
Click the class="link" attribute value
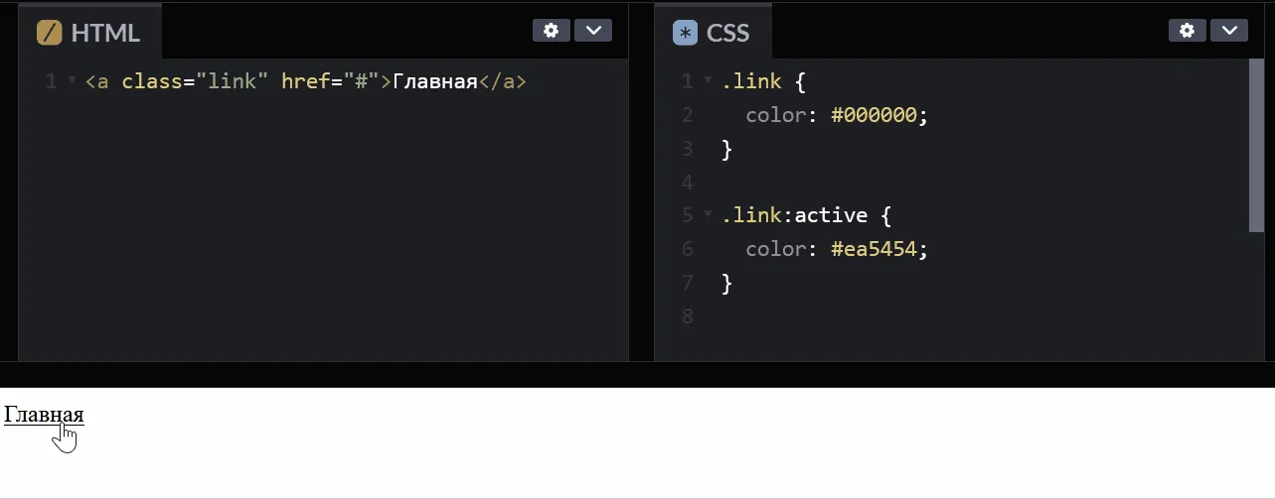pos(233,81)
